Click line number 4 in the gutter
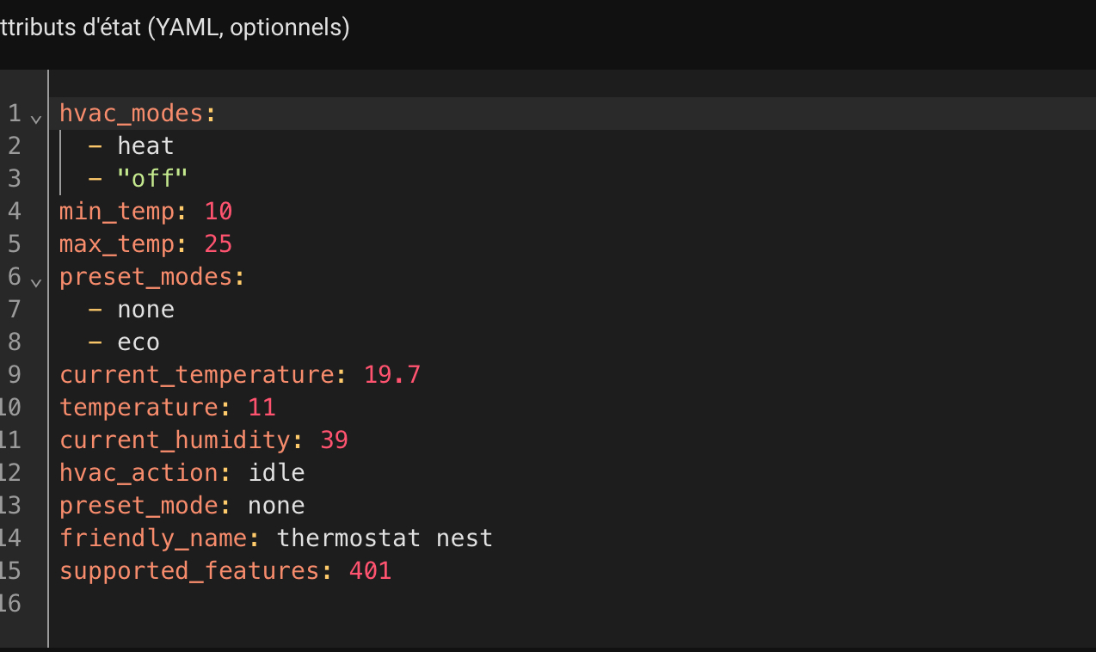The width and height of the screenshot is (1096, 652). (13, 212)
